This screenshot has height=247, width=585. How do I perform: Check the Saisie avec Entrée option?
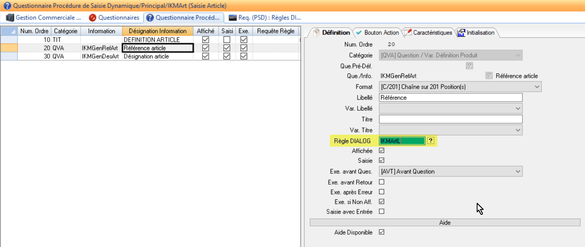[x=382, y=211]
